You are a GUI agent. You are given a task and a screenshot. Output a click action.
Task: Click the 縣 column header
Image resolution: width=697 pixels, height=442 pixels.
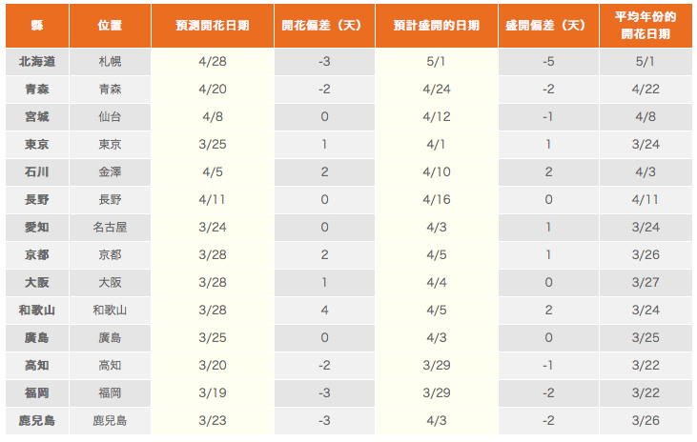36,26
